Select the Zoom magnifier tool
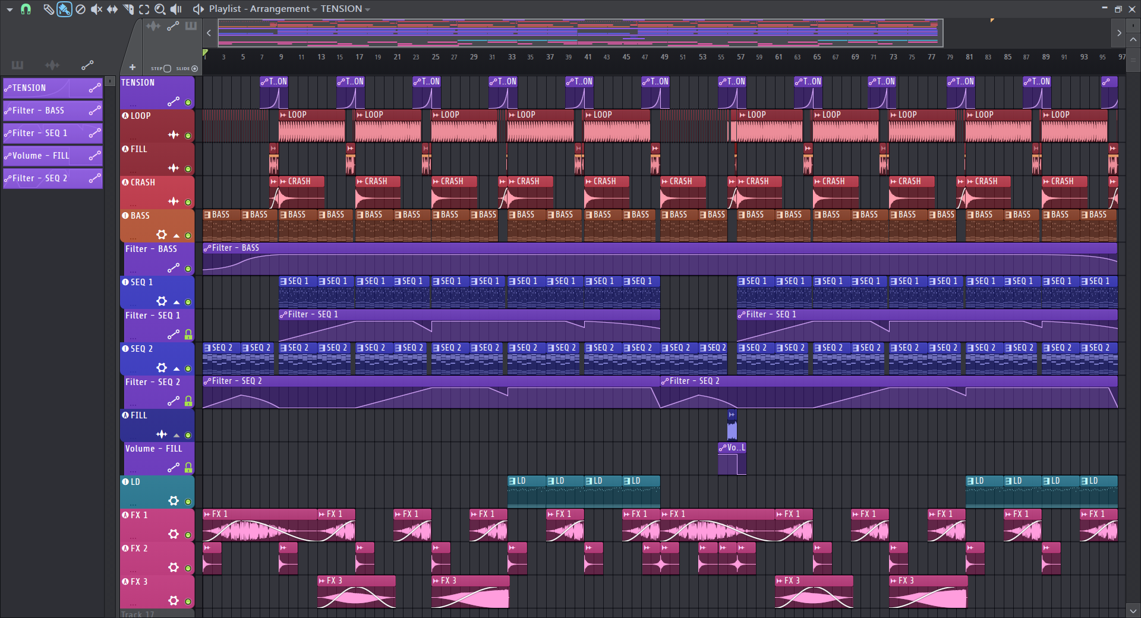1141x618 pixels. coord(160,9)
